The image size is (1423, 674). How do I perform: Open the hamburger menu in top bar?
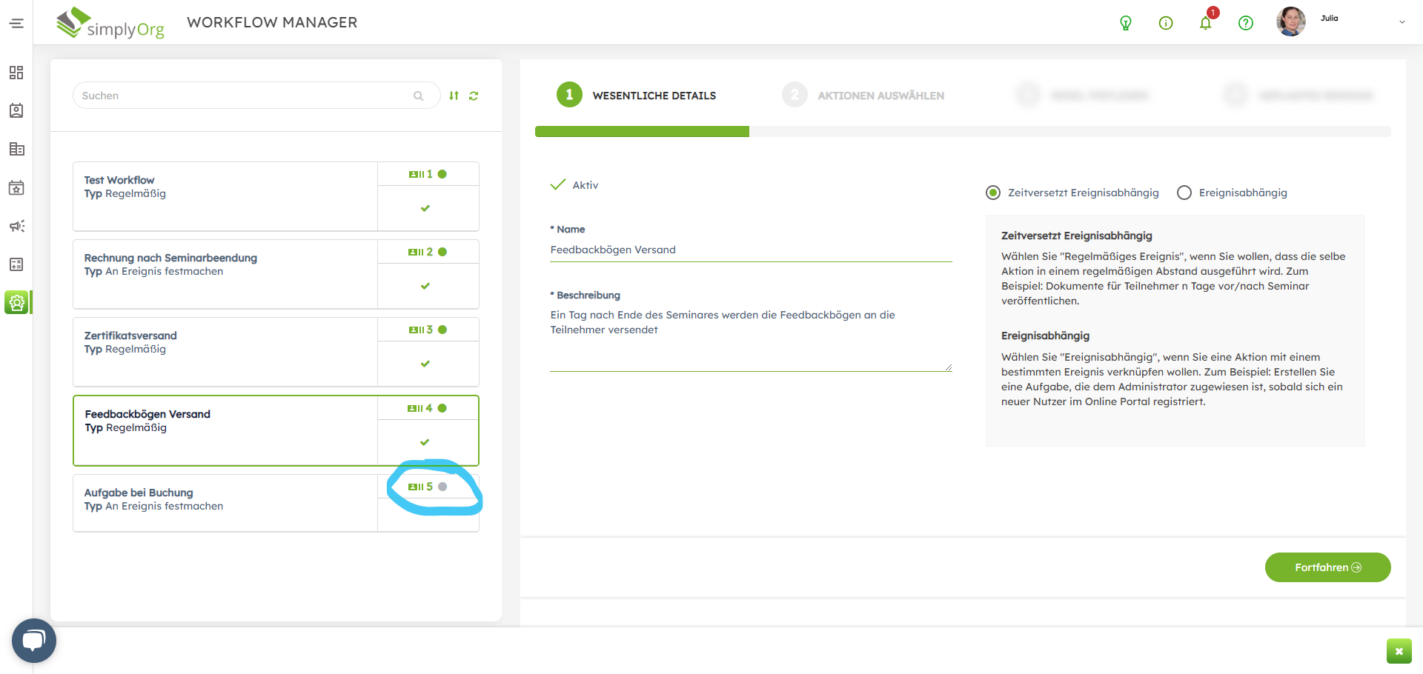point(16,24)
